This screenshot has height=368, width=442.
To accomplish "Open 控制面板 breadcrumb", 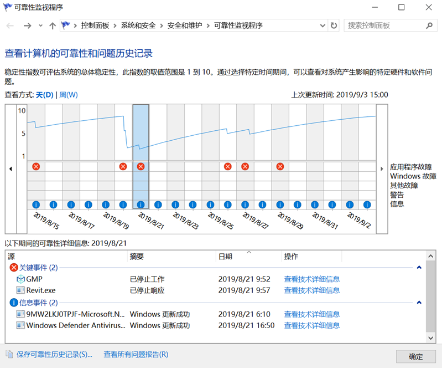I will (95, 25).
